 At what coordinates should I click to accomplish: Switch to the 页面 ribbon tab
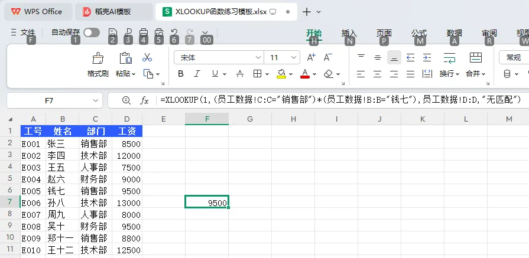pyautogui.click(x=384, y=33)
